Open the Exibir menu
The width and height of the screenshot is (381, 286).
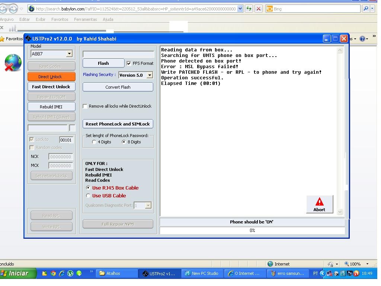click(41, 19)
